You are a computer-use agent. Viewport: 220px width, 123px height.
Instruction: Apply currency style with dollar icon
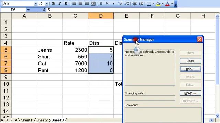101,4
